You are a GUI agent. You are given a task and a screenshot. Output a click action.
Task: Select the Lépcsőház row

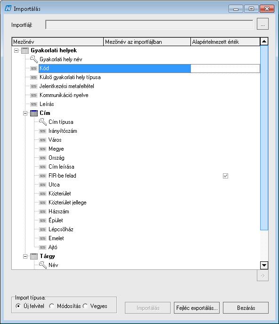click(x=136, y=229)
